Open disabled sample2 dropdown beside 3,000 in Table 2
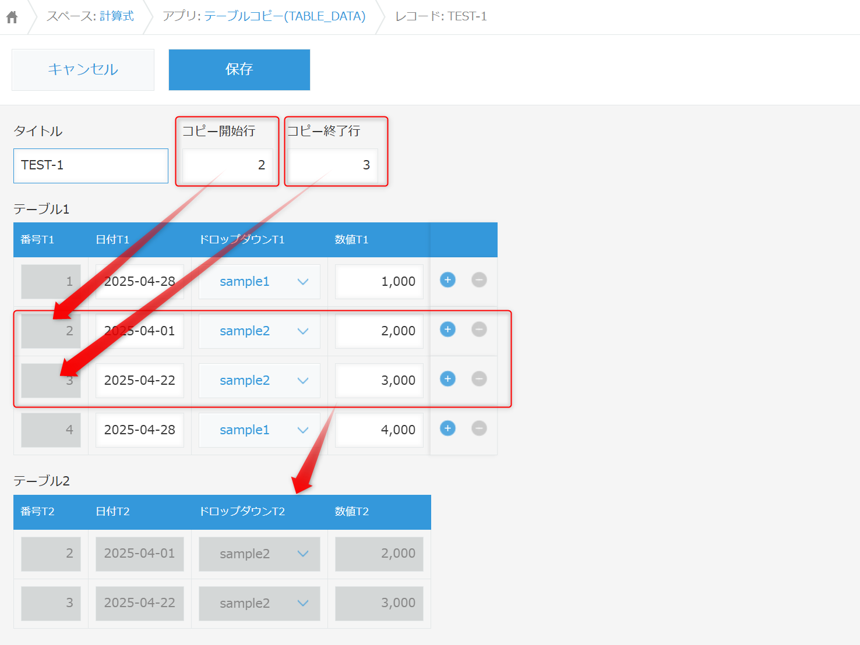Image resolution: width=860 pixels, height=645 pixels. (259, 604)
